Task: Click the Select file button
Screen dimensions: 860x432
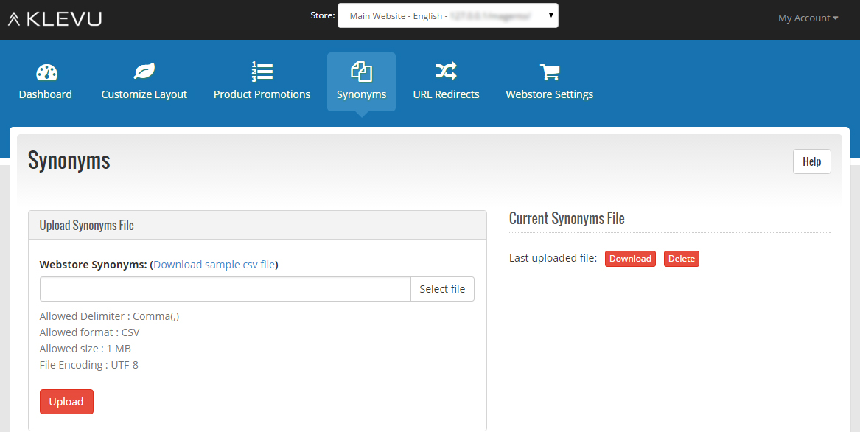Action: tap(442, 289)
